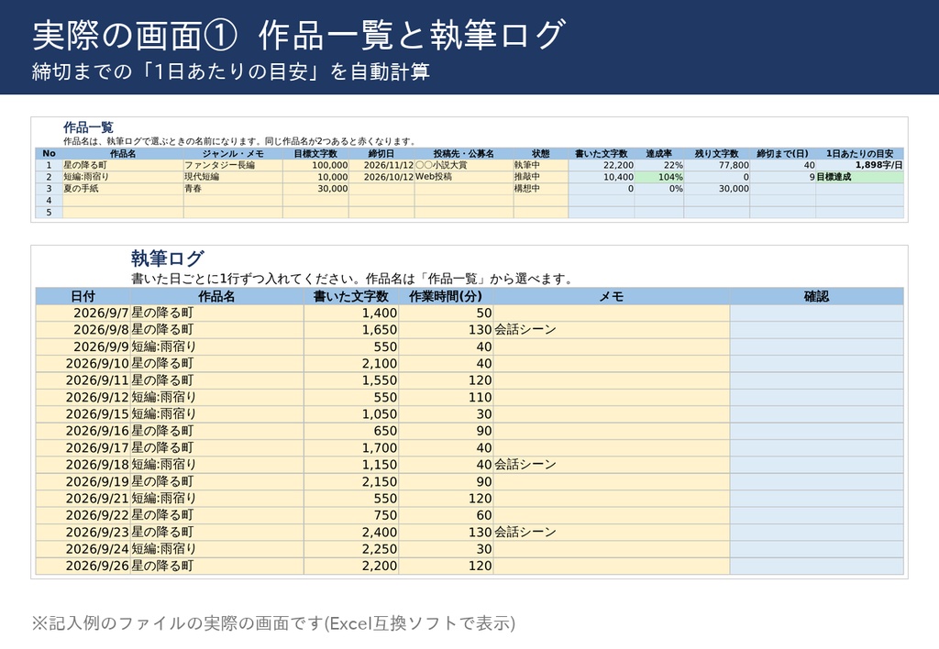Click the 22% achievement cell
This screenshot has height=649, width=939.
click(x=658, y=165)
